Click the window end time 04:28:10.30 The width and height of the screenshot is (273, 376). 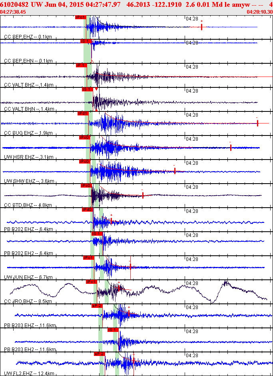pos(260,12)
